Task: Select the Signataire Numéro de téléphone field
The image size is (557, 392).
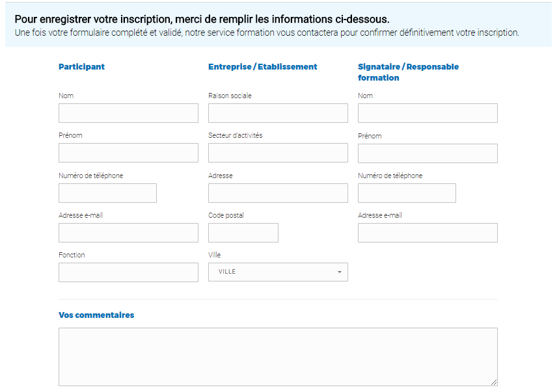Action: (407, 193)
